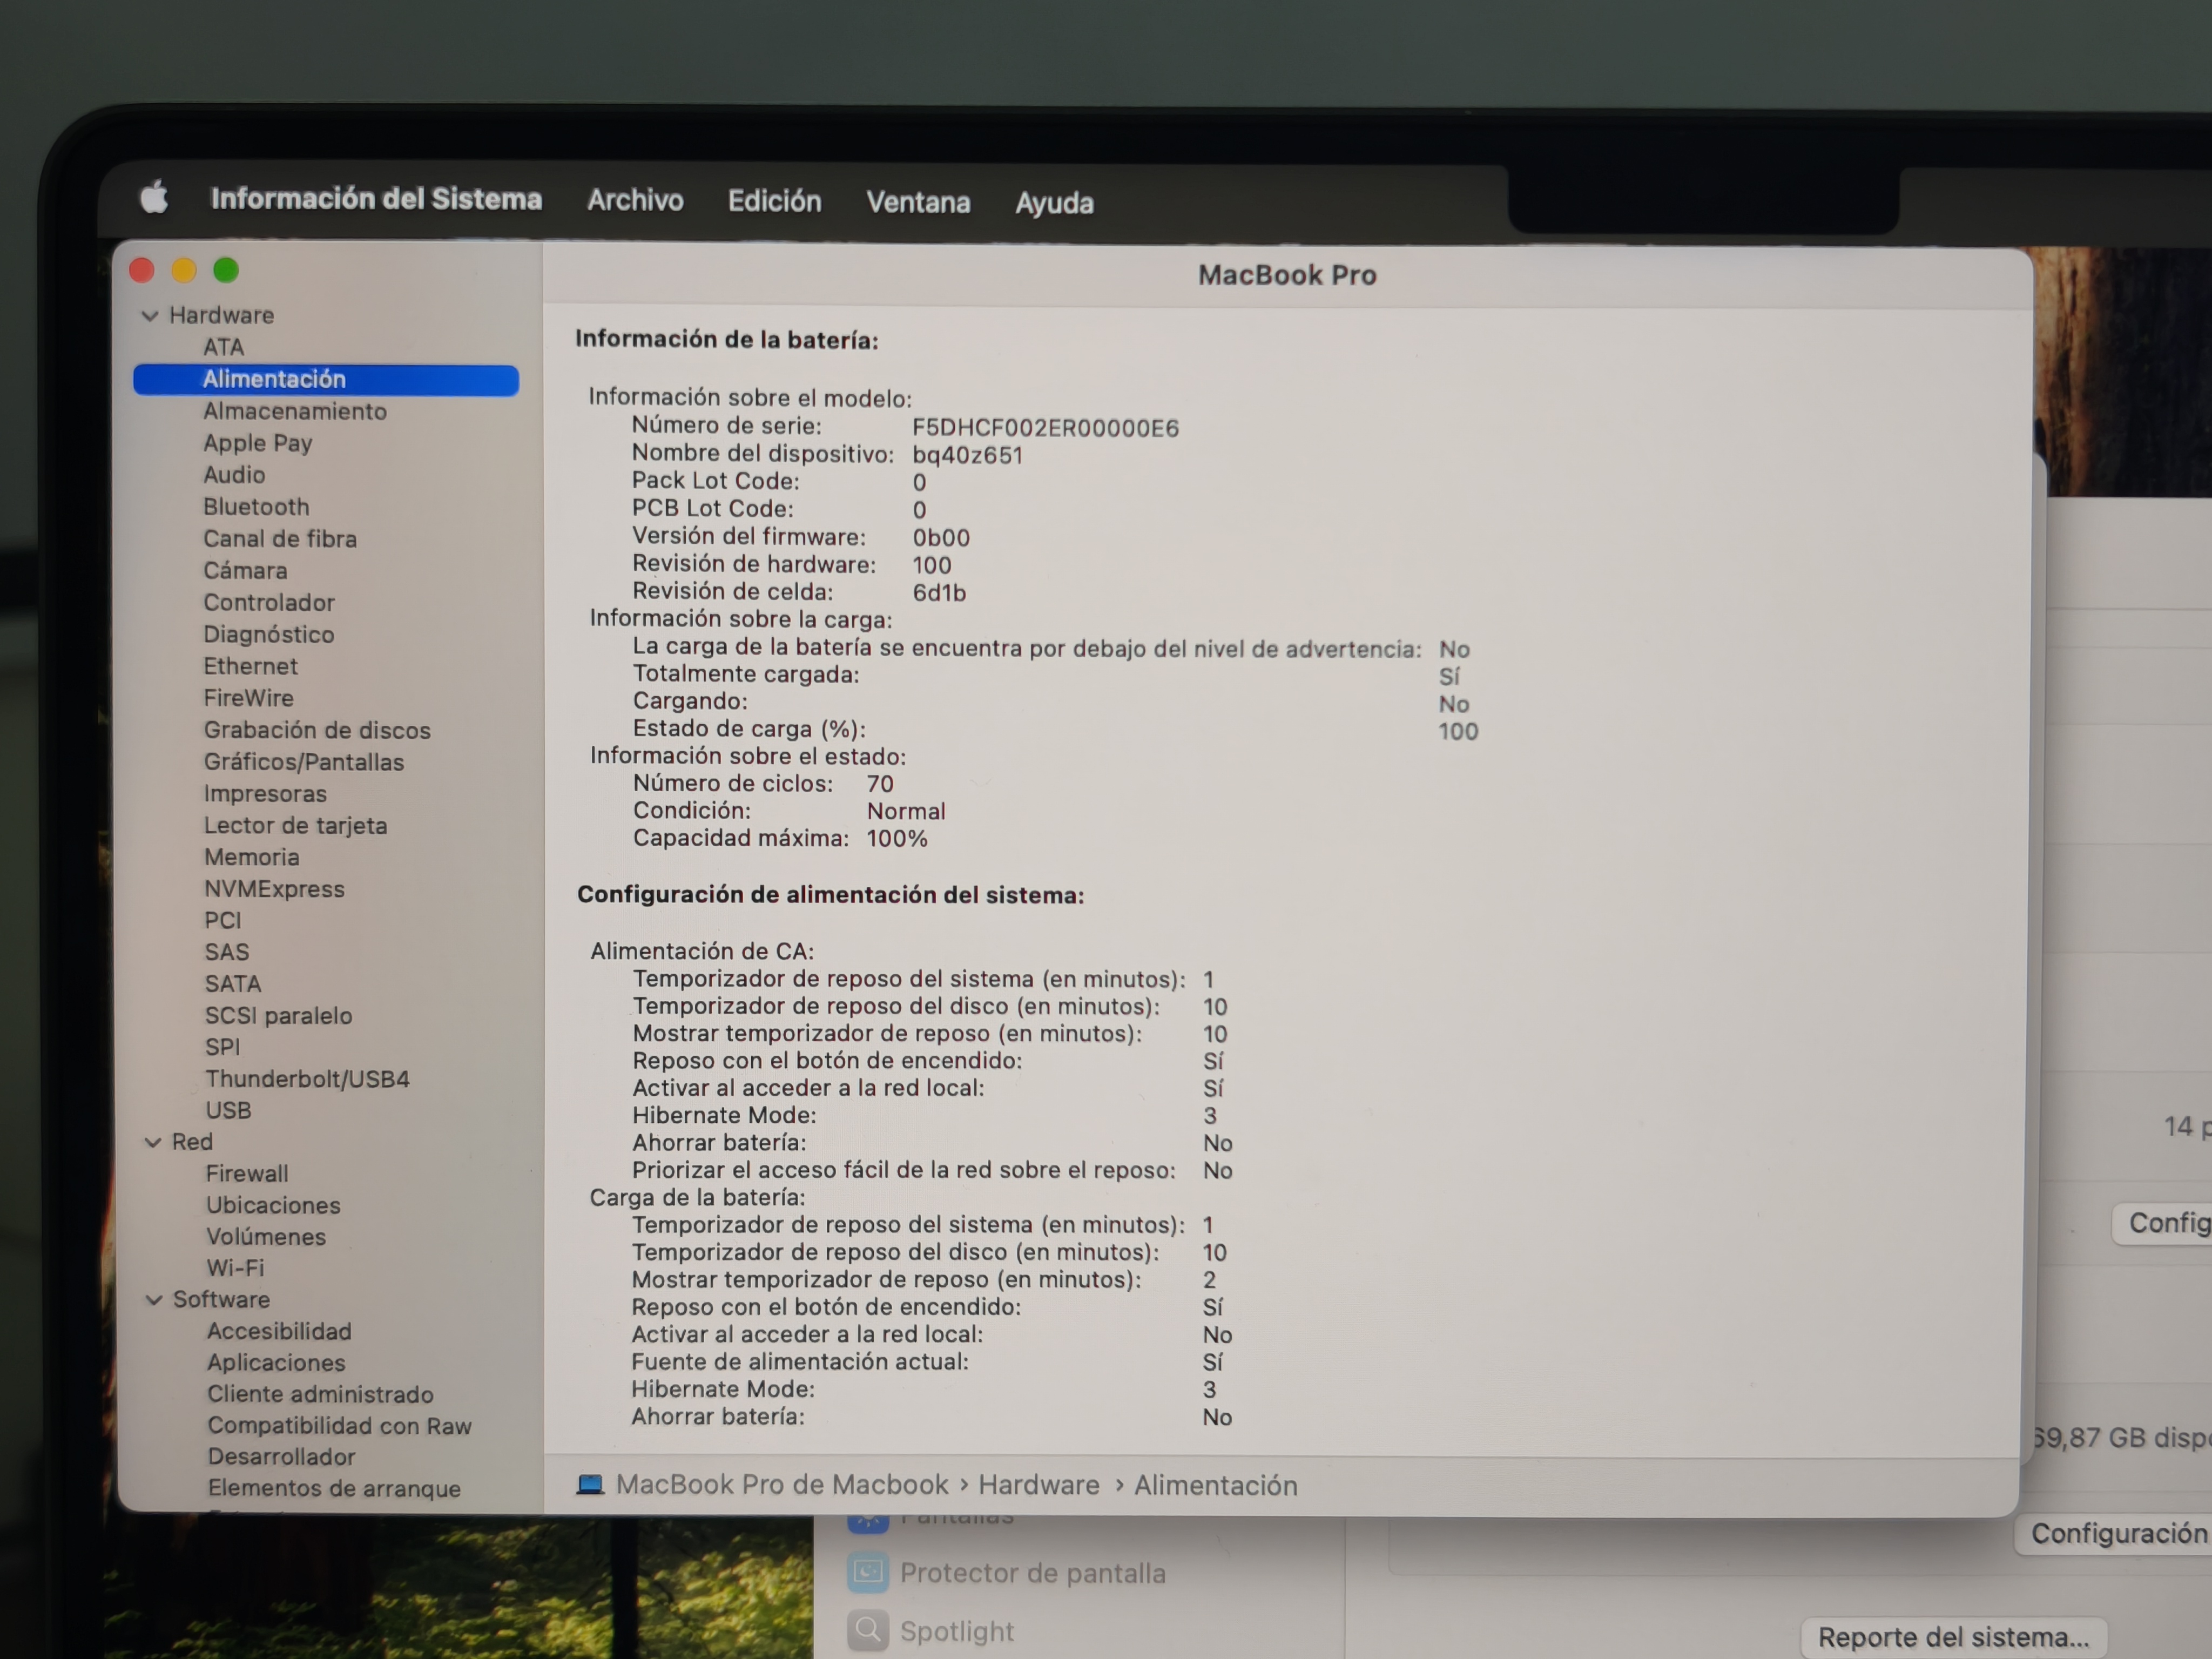2212x1659 pixels.
Task: Collapse the Software section chevron
Action: click(x=154, y=1300)
